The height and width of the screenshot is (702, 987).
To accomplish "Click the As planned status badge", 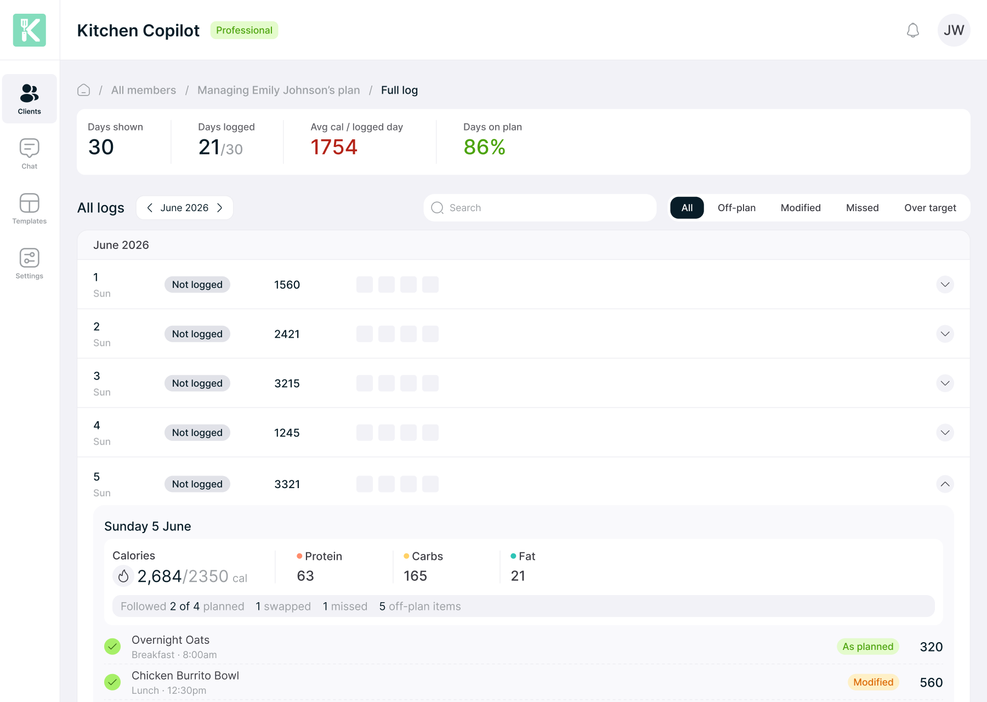I will (x=868, y=647).
